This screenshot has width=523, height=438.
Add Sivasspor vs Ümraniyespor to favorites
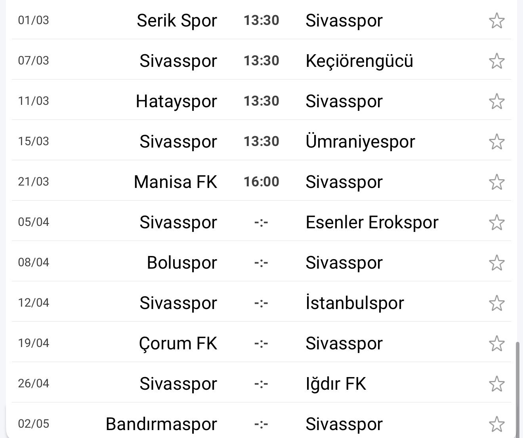pyautogui.click(x=496, y=142)
